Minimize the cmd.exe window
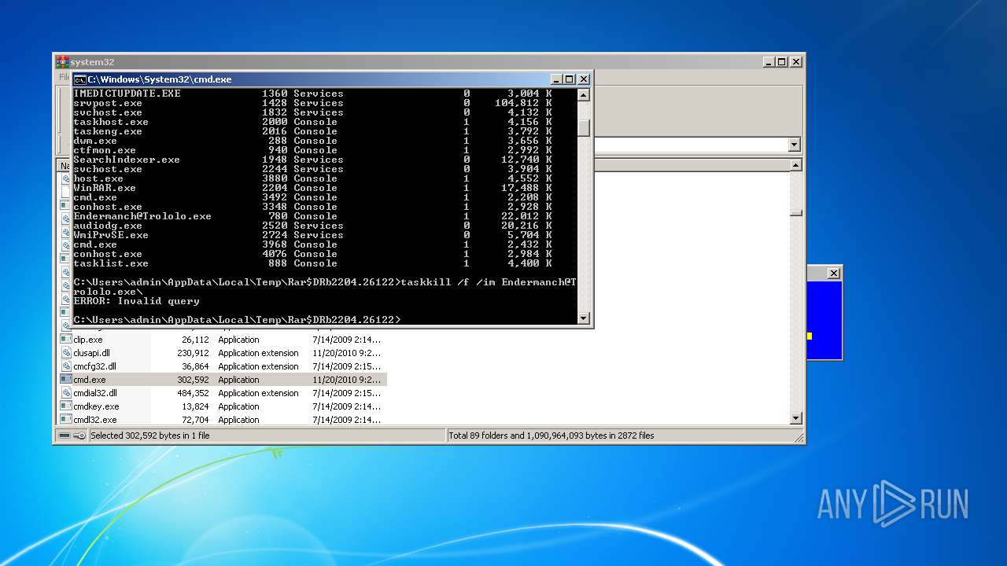The width and height of the screenshot is (1007, 566). click(557, 79)
